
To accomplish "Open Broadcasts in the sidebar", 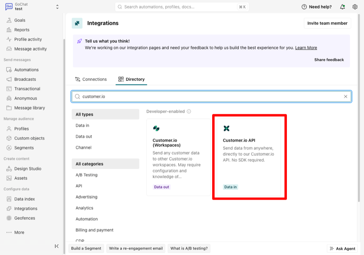I will (25, 79).
